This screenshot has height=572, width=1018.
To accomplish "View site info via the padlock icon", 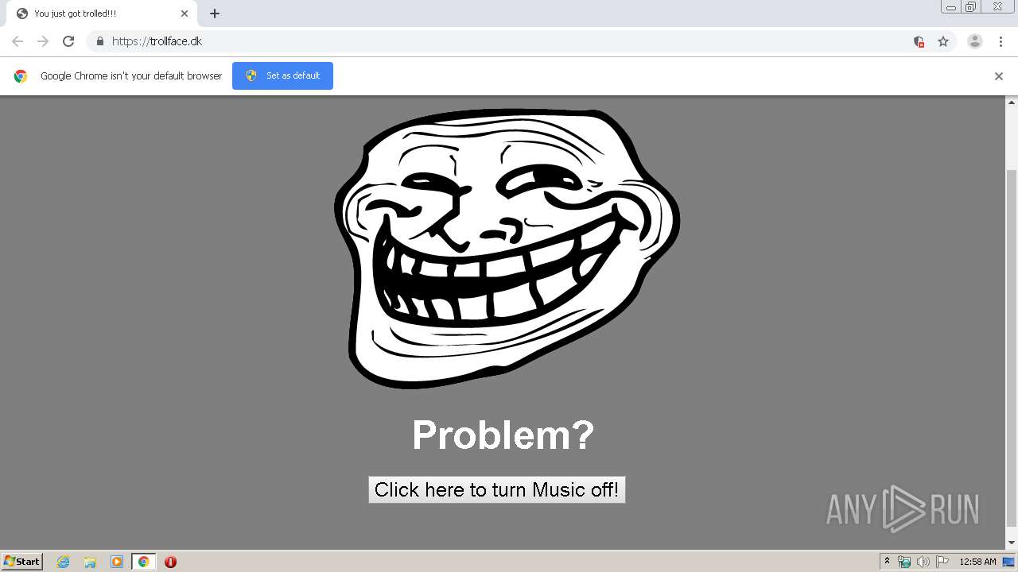I will [x=99, y=41].
